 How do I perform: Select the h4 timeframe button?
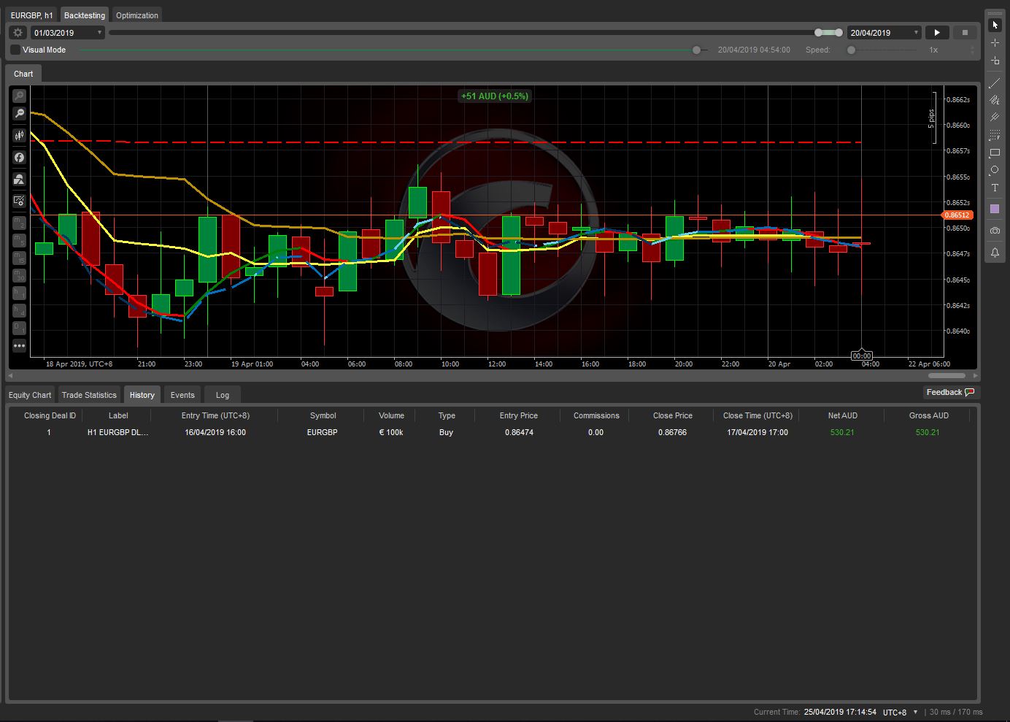(x=19, y=311)
